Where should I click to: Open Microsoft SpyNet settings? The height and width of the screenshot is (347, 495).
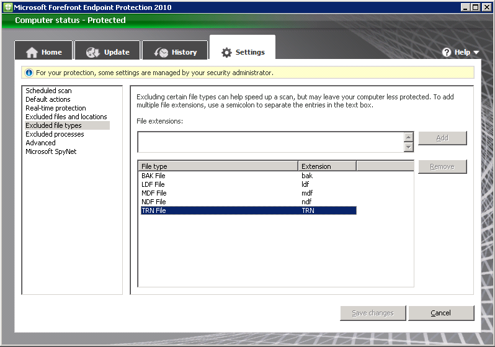coord(51,151)
